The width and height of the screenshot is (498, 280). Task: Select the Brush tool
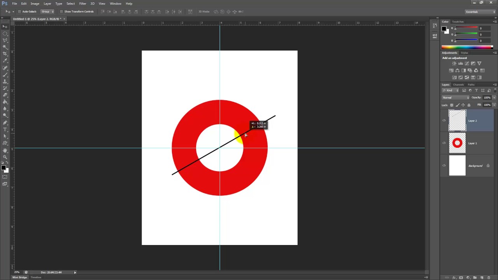pos(5,75)
